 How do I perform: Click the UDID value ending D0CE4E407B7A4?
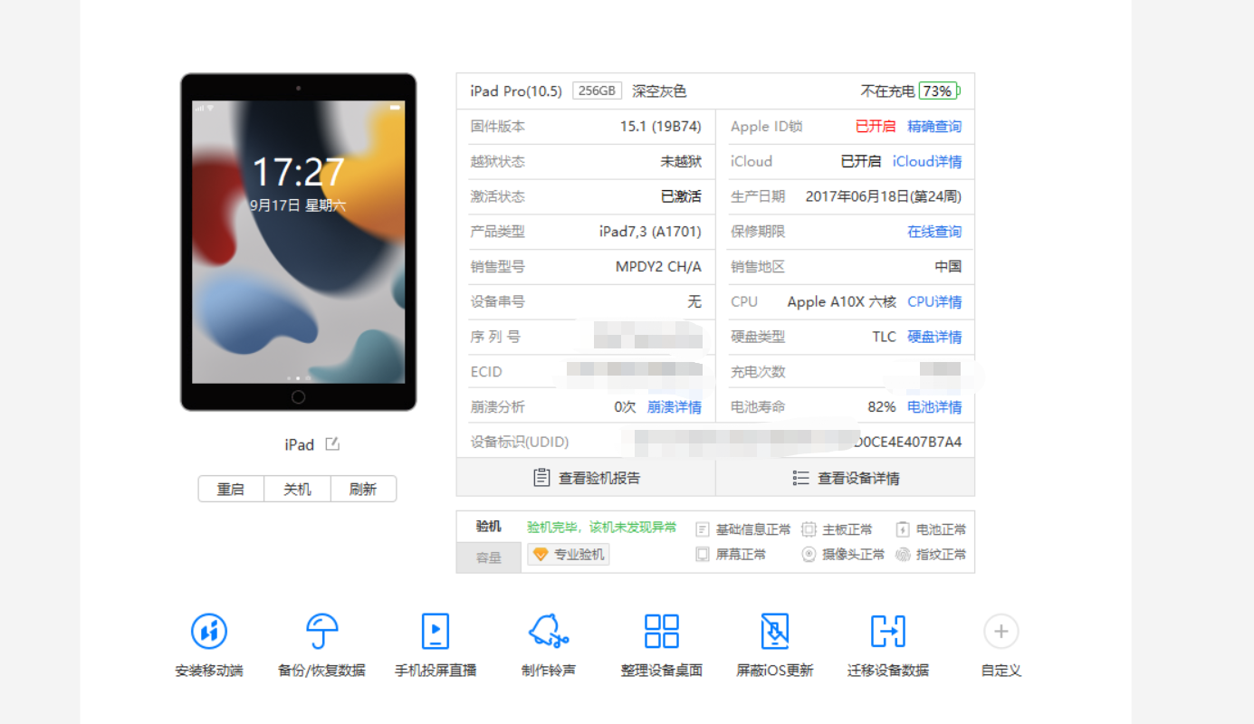pyautogui.click(x=907, y=443)
